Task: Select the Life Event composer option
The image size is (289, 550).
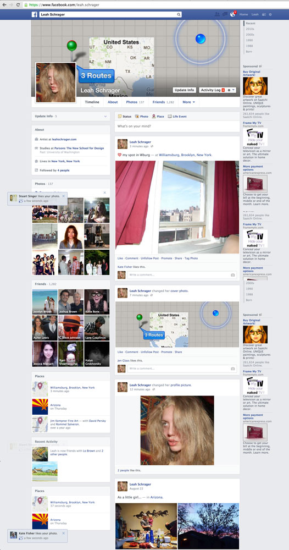Action: coord(177,117)
